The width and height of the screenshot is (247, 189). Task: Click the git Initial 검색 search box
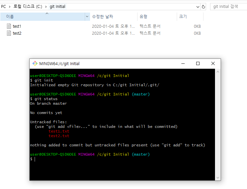[229, 7]
